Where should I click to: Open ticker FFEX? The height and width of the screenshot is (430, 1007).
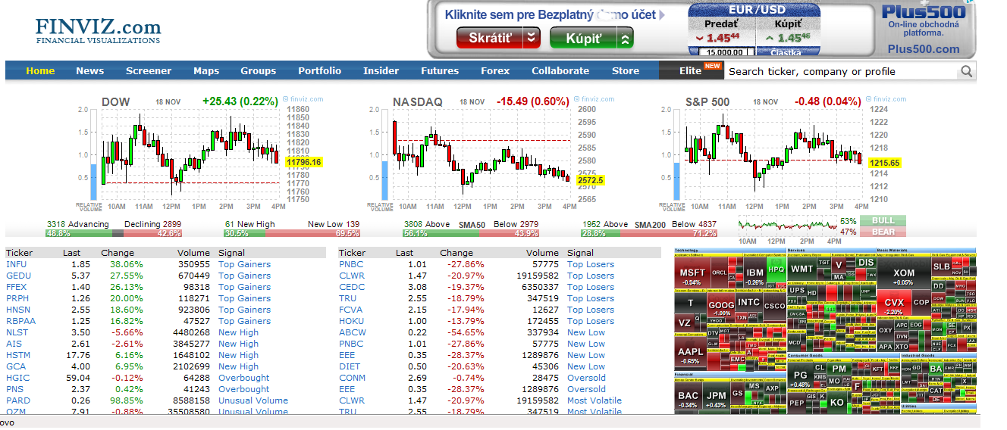(x=17, y=287)
